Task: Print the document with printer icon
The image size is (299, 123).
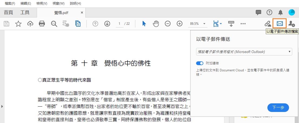Action: (x=42, y=24)
